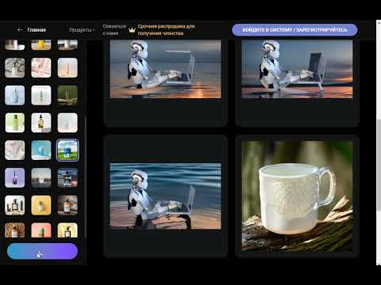Choose the gray marble background template
Image resolution: width=381 pixels, height=285 pixels.
pos(15,68)
